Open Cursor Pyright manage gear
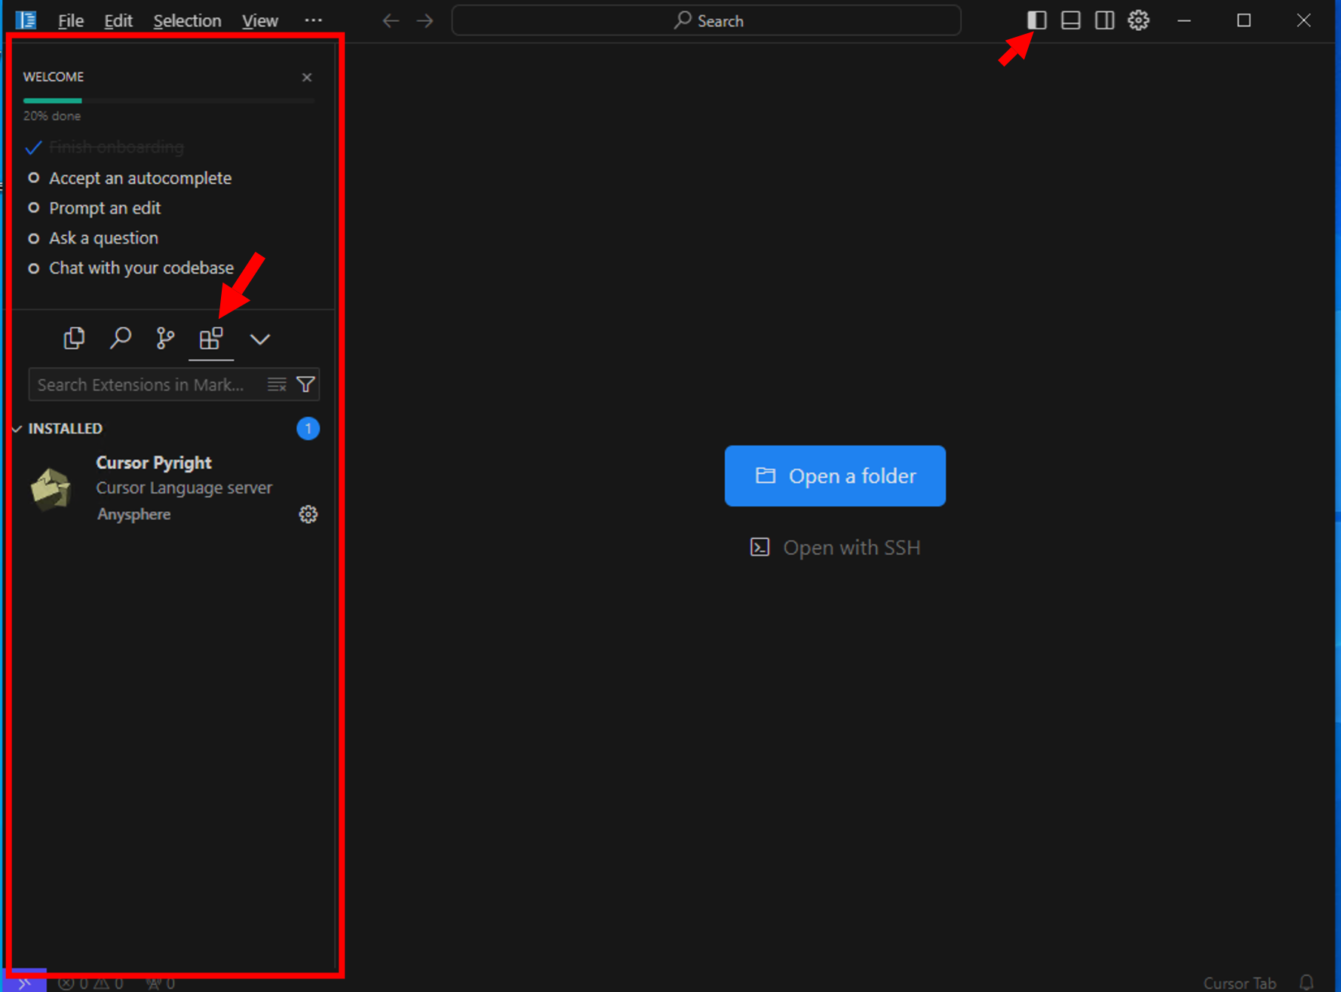This screenshot has width=1341, height=992. click(308, 514)
